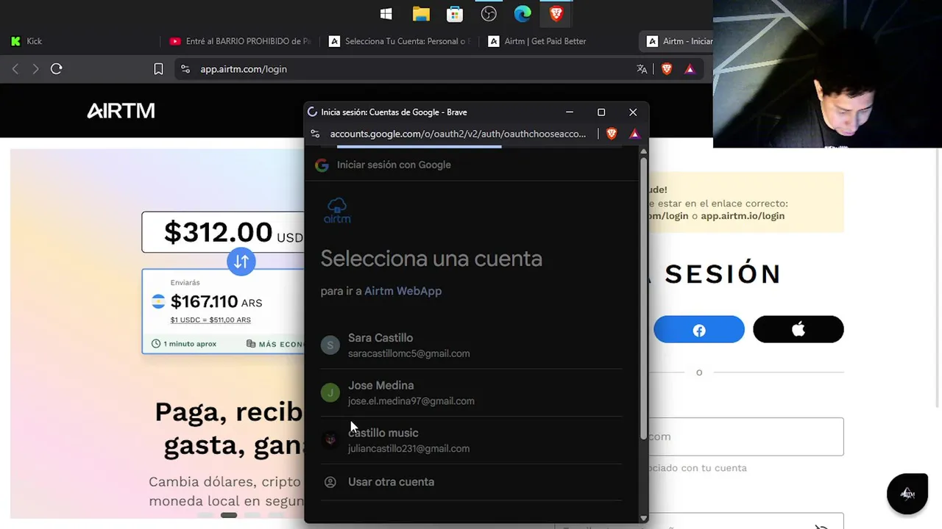Switch to the Airtm - Iniciar tab
Image resolution: width=942 pixels, height=529 pixels.
tap(677, 41)
